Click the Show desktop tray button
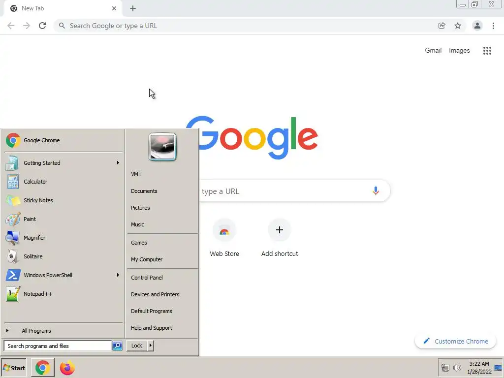Screen dimensions: 504x378 point(498,368)
